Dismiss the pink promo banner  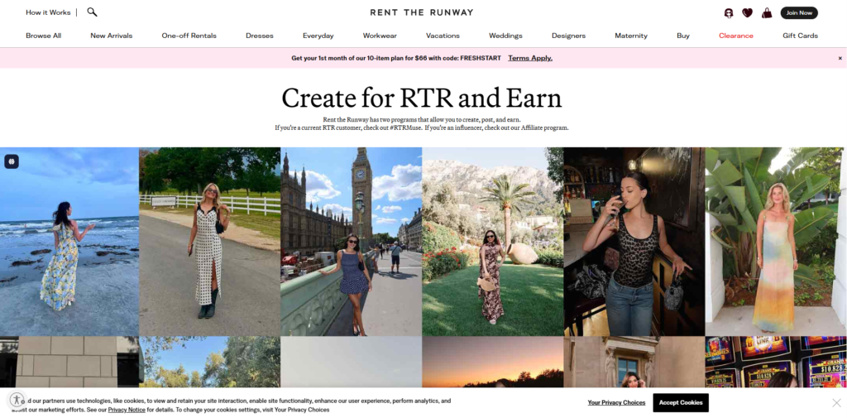(x=840, y=58)
